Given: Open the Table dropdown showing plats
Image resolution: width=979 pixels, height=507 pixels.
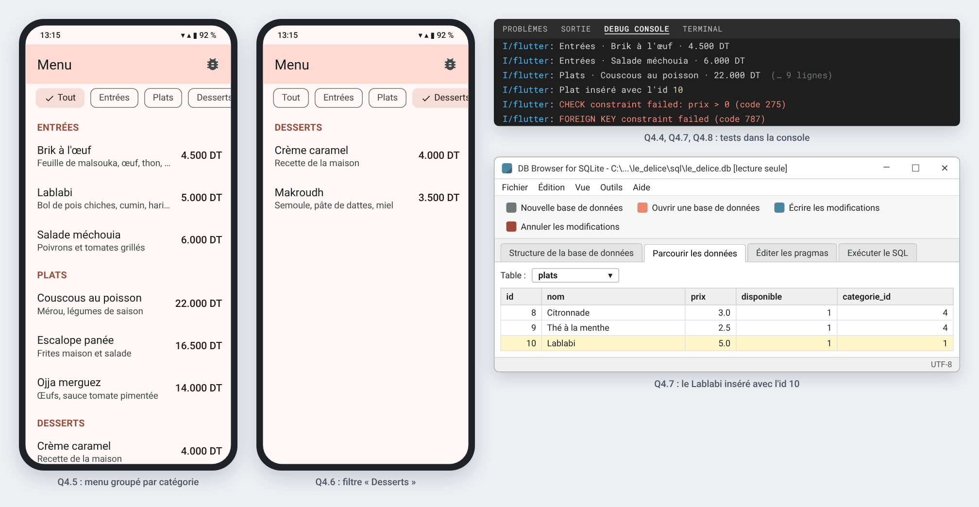Looking at the screenshot, I should [x=575, y=275].
